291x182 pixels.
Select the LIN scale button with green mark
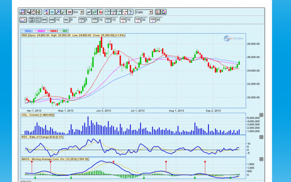[119, 12]
